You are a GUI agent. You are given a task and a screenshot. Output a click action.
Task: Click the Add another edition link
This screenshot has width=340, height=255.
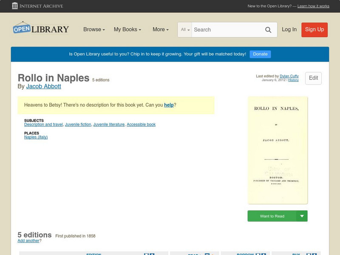coord(28,241)
